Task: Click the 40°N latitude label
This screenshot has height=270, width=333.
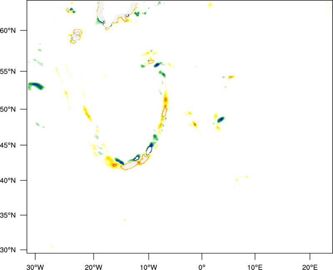Action: (8, 181)
